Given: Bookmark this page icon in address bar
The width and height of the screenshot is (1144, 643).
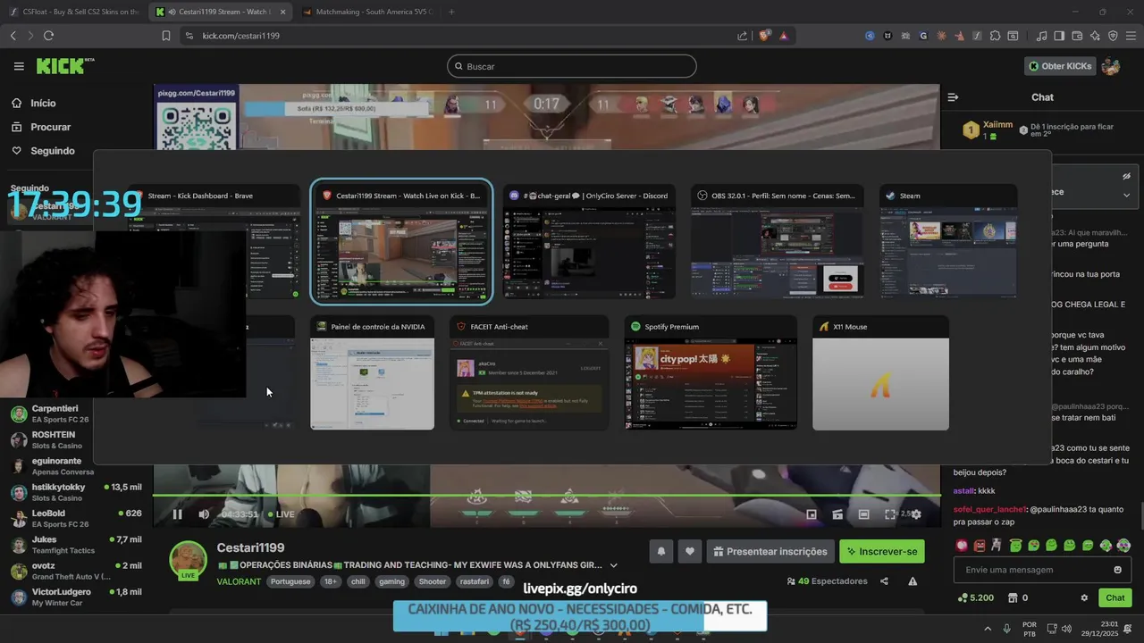Looking at the screenshot, I should 166,36.
